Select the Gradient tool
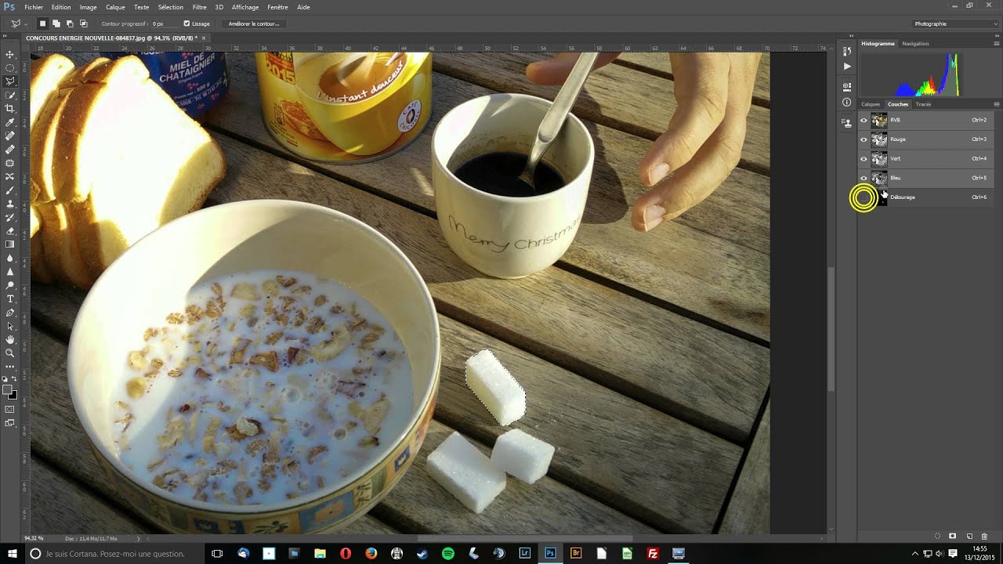 [x=10, y=244]
